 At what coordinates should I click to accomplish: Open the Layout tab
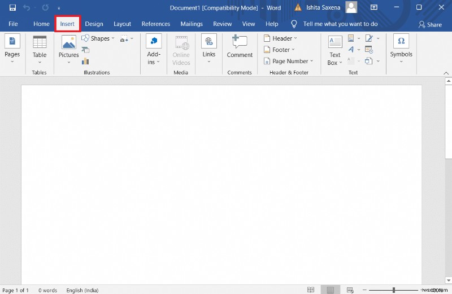tap(122, 24)
